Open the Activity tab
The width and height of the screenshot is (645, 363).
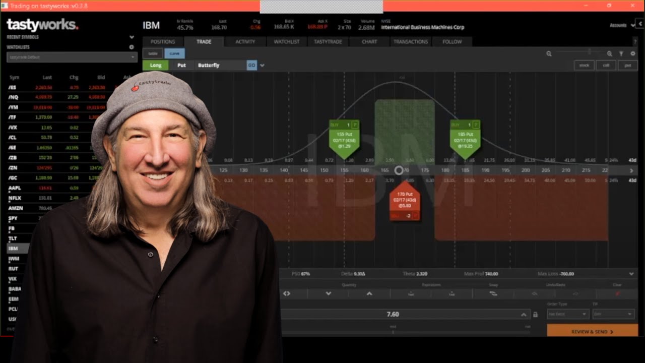pos(245,42)
